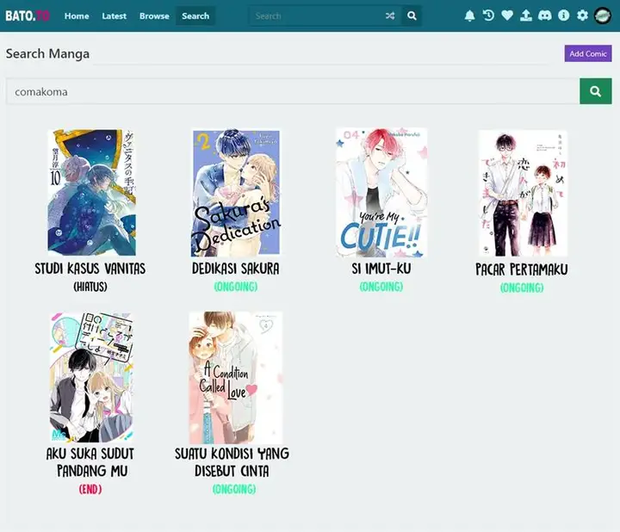Open settings gear icon
This screenshot has width=620, height=532.
[582, 15]
